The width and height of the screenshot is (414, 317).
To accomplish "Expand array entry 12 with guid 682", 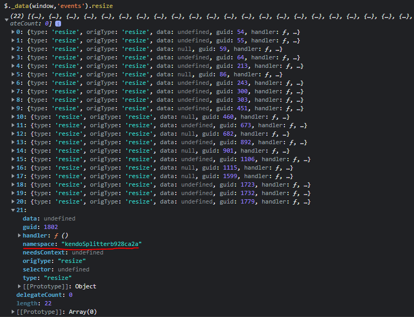I will (13, 134).
